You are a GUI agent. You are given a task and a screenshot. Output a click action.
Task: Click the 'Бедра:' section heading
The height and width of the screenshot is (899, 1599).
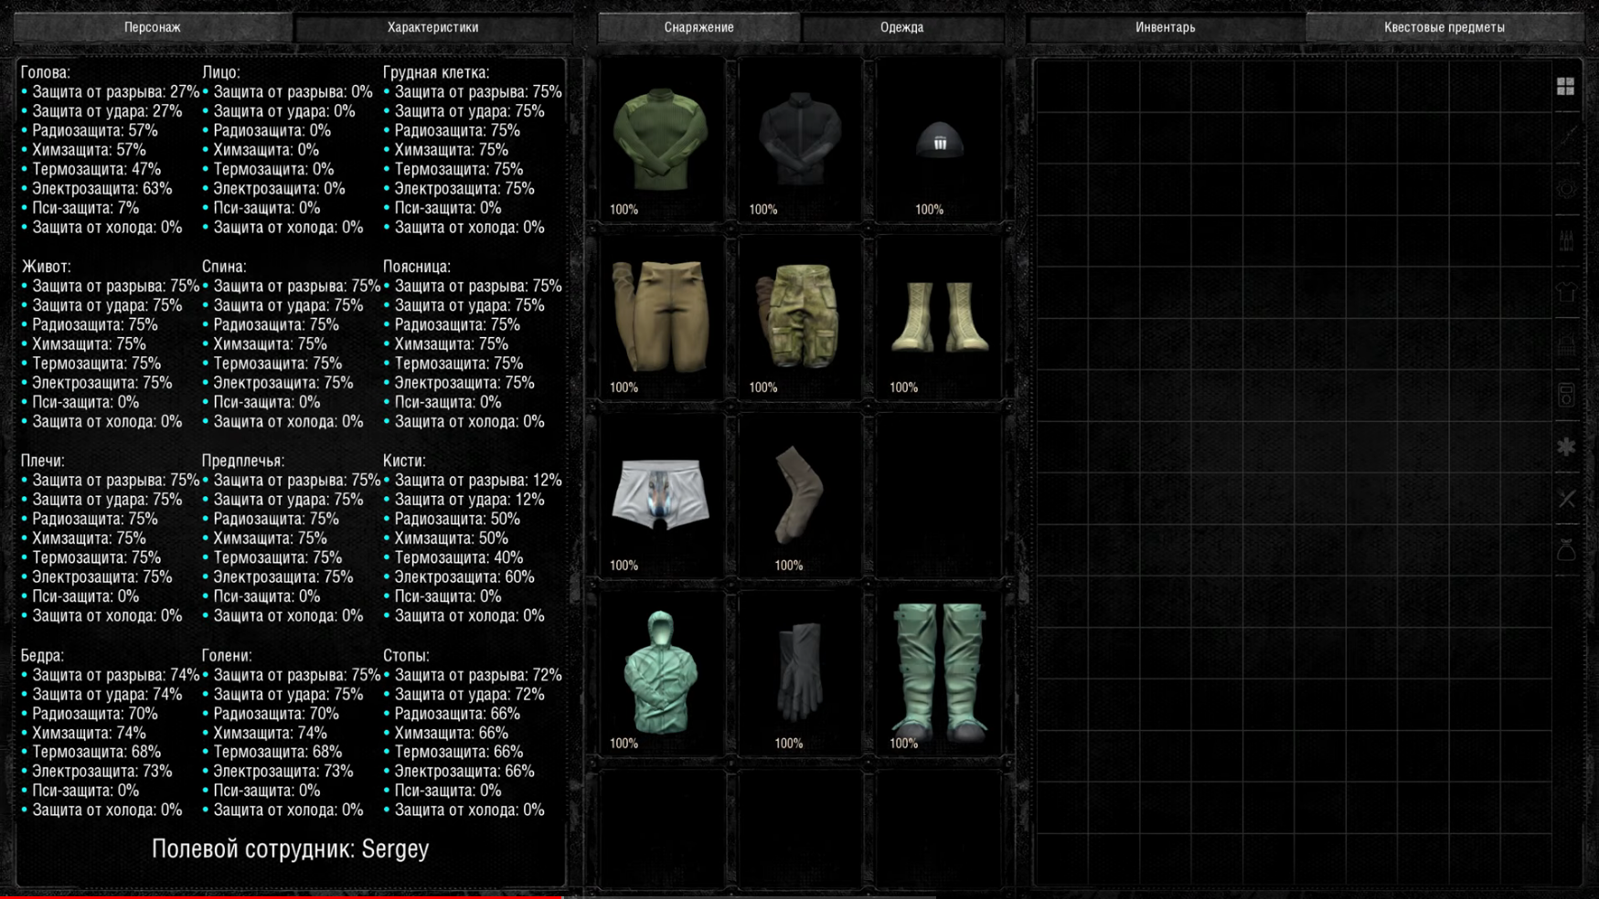click(x=42, y=655)
